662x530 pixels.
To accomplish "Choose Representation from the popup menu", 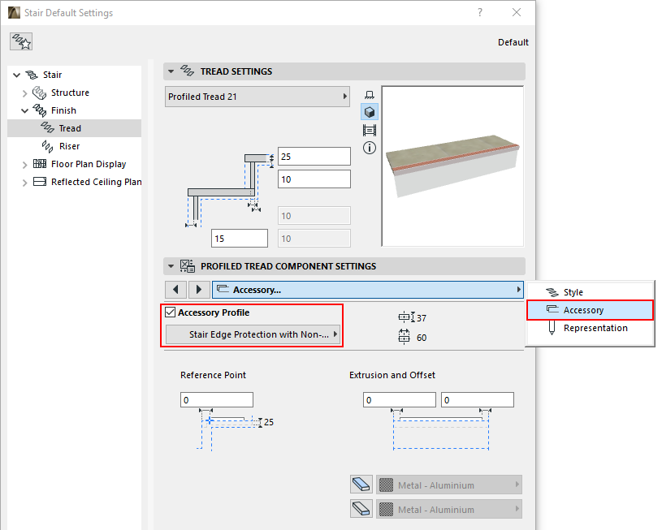I will click(x=590, y=328).
